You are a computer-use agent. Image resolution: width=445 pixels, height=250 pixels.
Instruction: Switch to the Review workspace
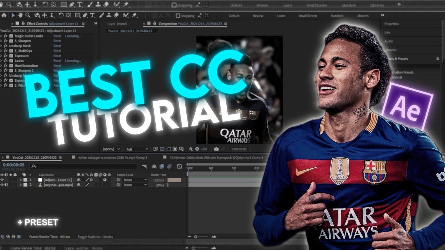[x=258, y=16]
